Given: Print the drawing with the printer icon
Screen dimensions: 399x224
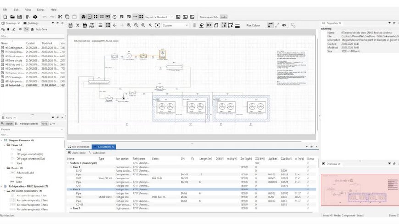Looking at the screenshot, I should pyautogui.click(x=85, y=25).
